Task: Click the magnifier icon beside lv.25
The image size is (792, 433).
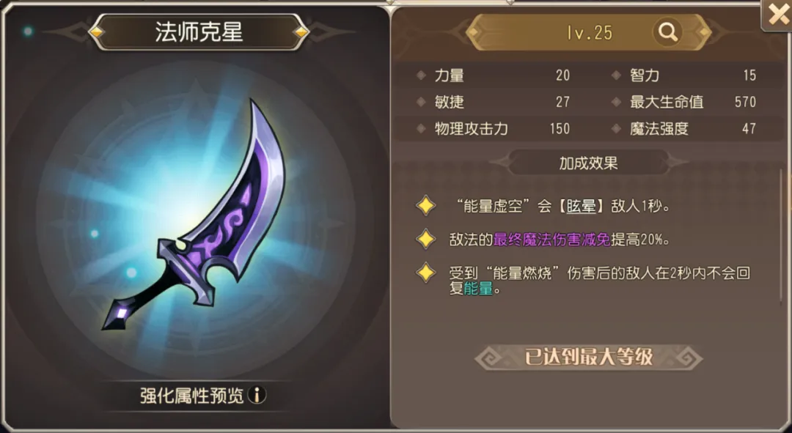Action: (667, 32)
